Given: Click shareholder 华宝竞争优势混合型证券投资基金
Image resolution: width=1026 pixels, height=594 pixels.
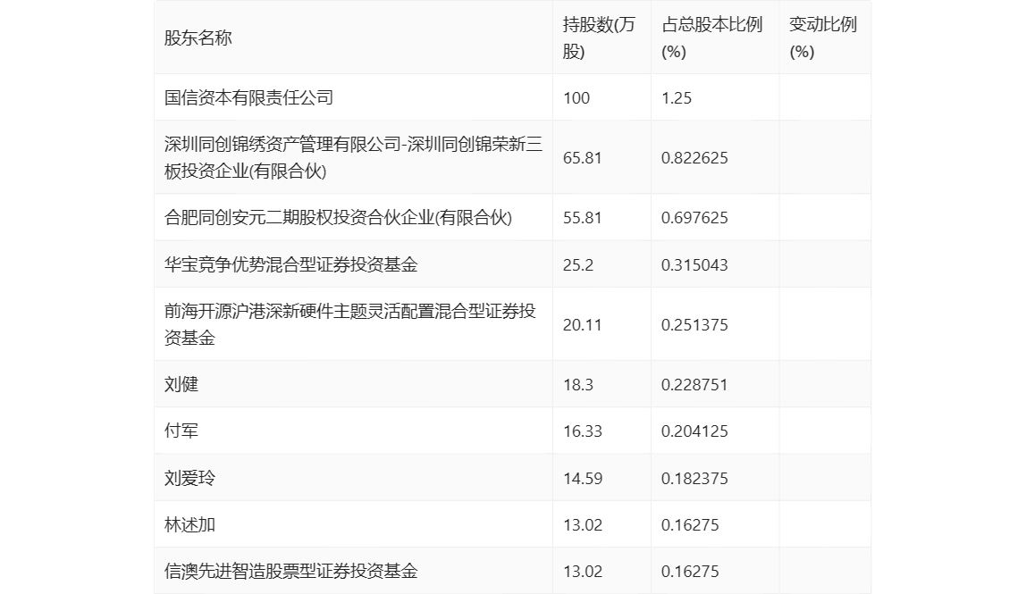Looking at the screenshot, I should click(x=291, y=264).
